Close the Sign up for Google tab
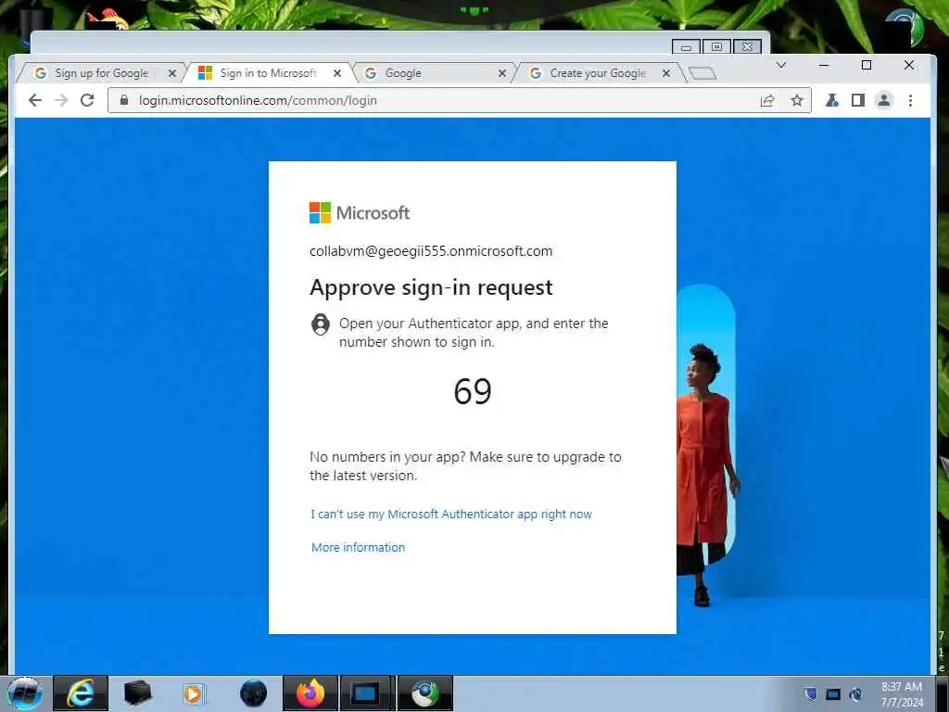Screen dimensions: 949x712 [x=171, y=73]
